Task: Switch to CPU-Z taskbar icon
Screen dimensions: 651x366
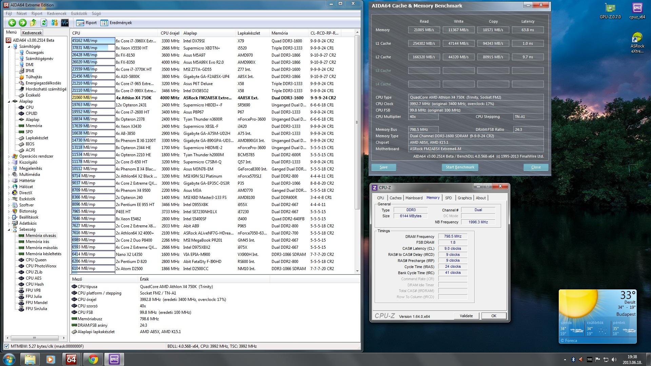Action: click(x=114, y=359)
